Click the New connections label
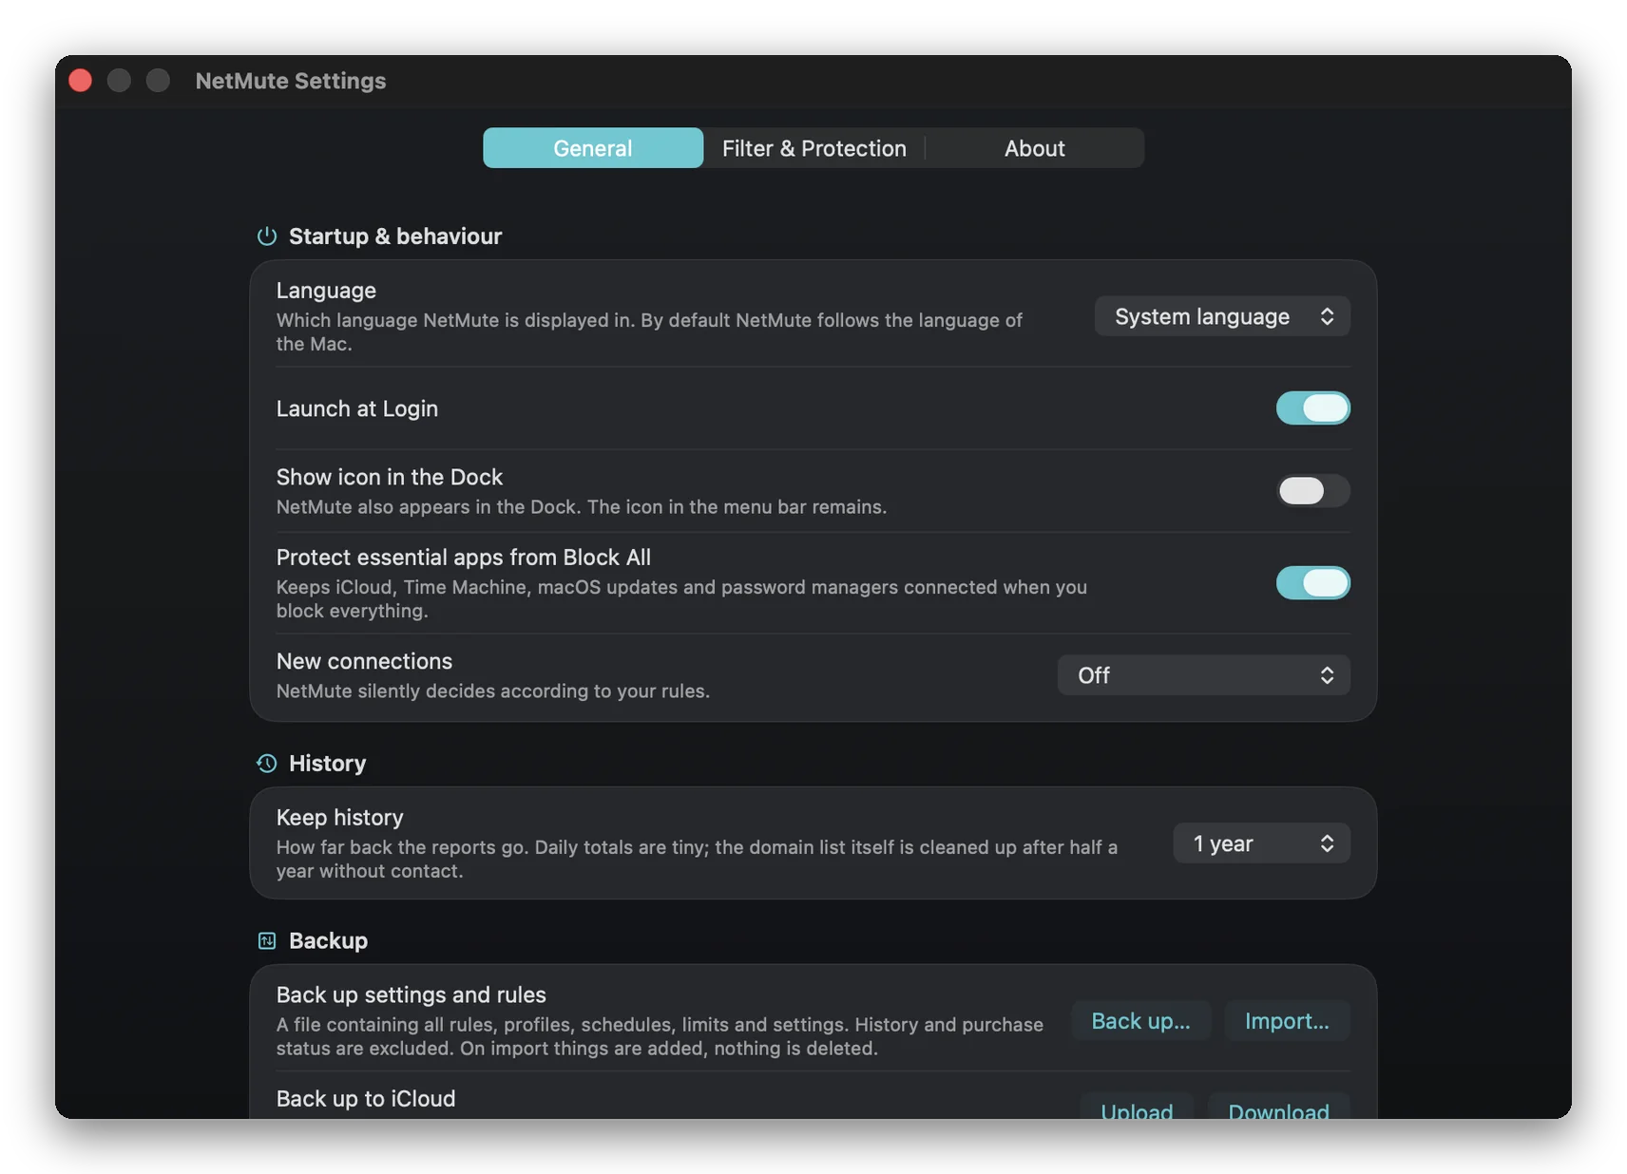The height and width of the screenshot is (1174, 1627). point(364,661)
